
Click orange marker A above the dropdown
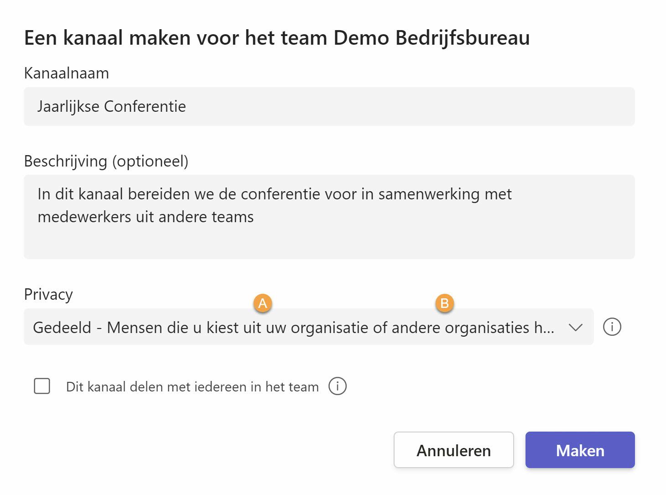click(x=263, y=303)
